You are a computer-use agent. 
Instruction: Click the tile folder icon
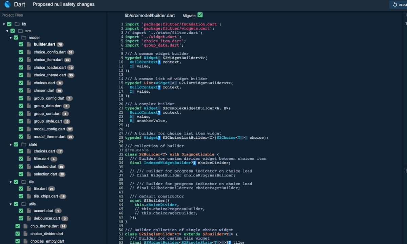pos(24,182)
